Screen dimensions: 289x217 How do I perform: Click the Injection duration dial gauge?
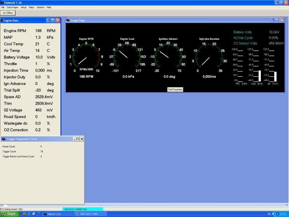click(209, 57)
